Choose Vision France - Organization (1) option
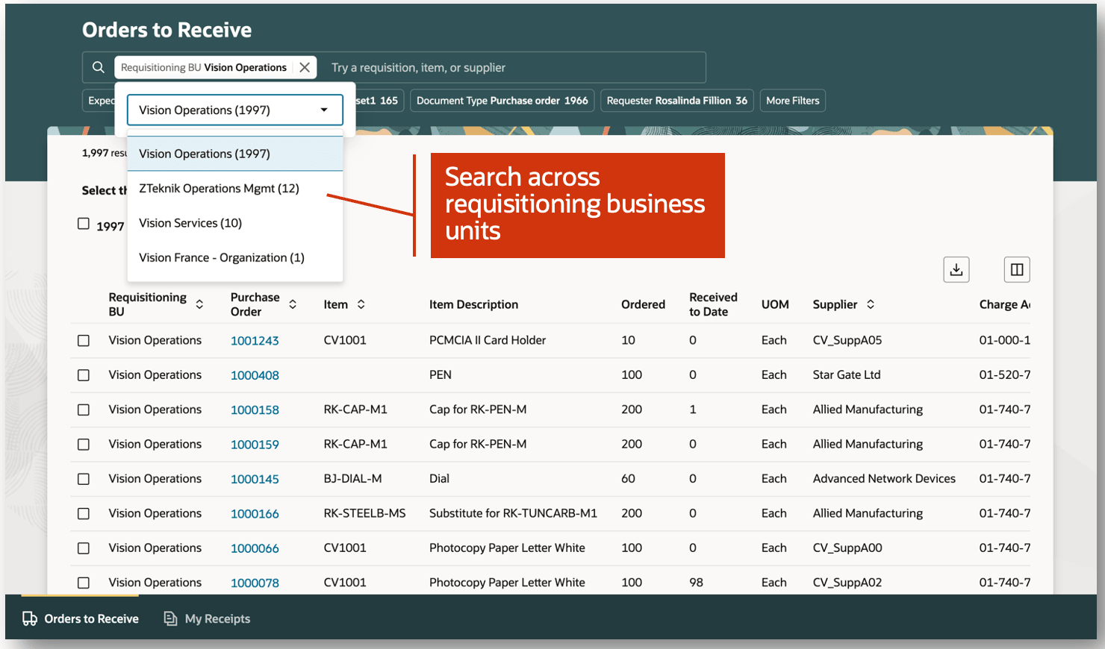This screenshot has width=1105, height=649. point(235,257)
